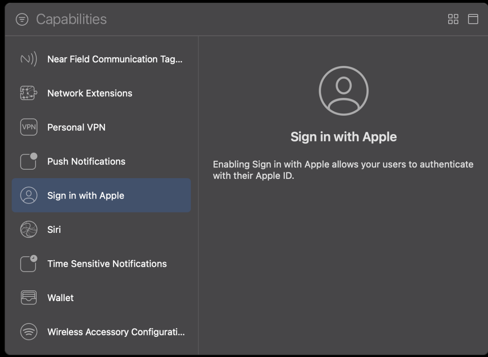Select Push Notifications capability

point(101,161)
